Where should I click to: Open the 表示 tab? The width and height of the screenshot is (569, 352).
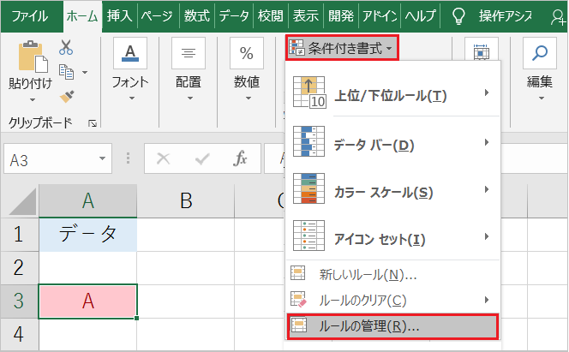tap(306, 16)
